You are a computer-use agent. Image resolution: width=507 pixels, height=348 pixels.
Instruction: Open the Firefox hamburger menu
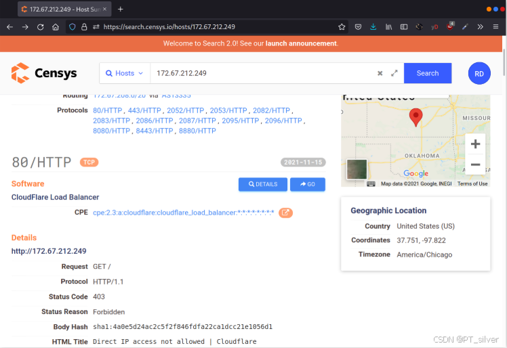[x=495, y=27]
